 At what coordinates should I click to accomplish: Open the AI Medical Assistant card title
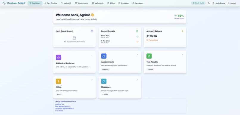[x=65, y=63]
